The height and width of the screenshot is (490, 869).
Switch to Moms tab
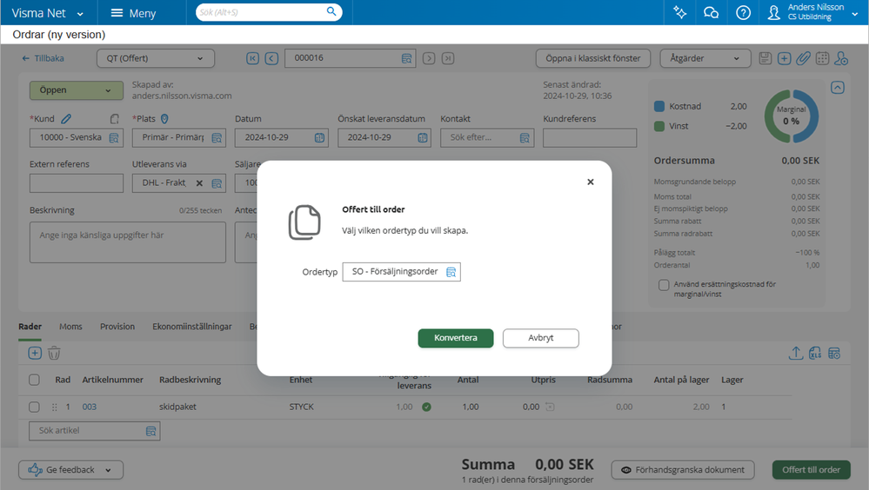pyautogui.click(x=71, y=327)
